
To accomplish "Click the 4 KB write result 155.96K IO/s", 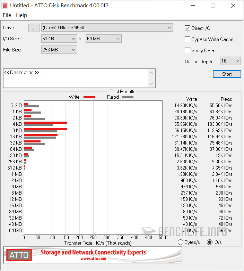I will click(184, 124).
